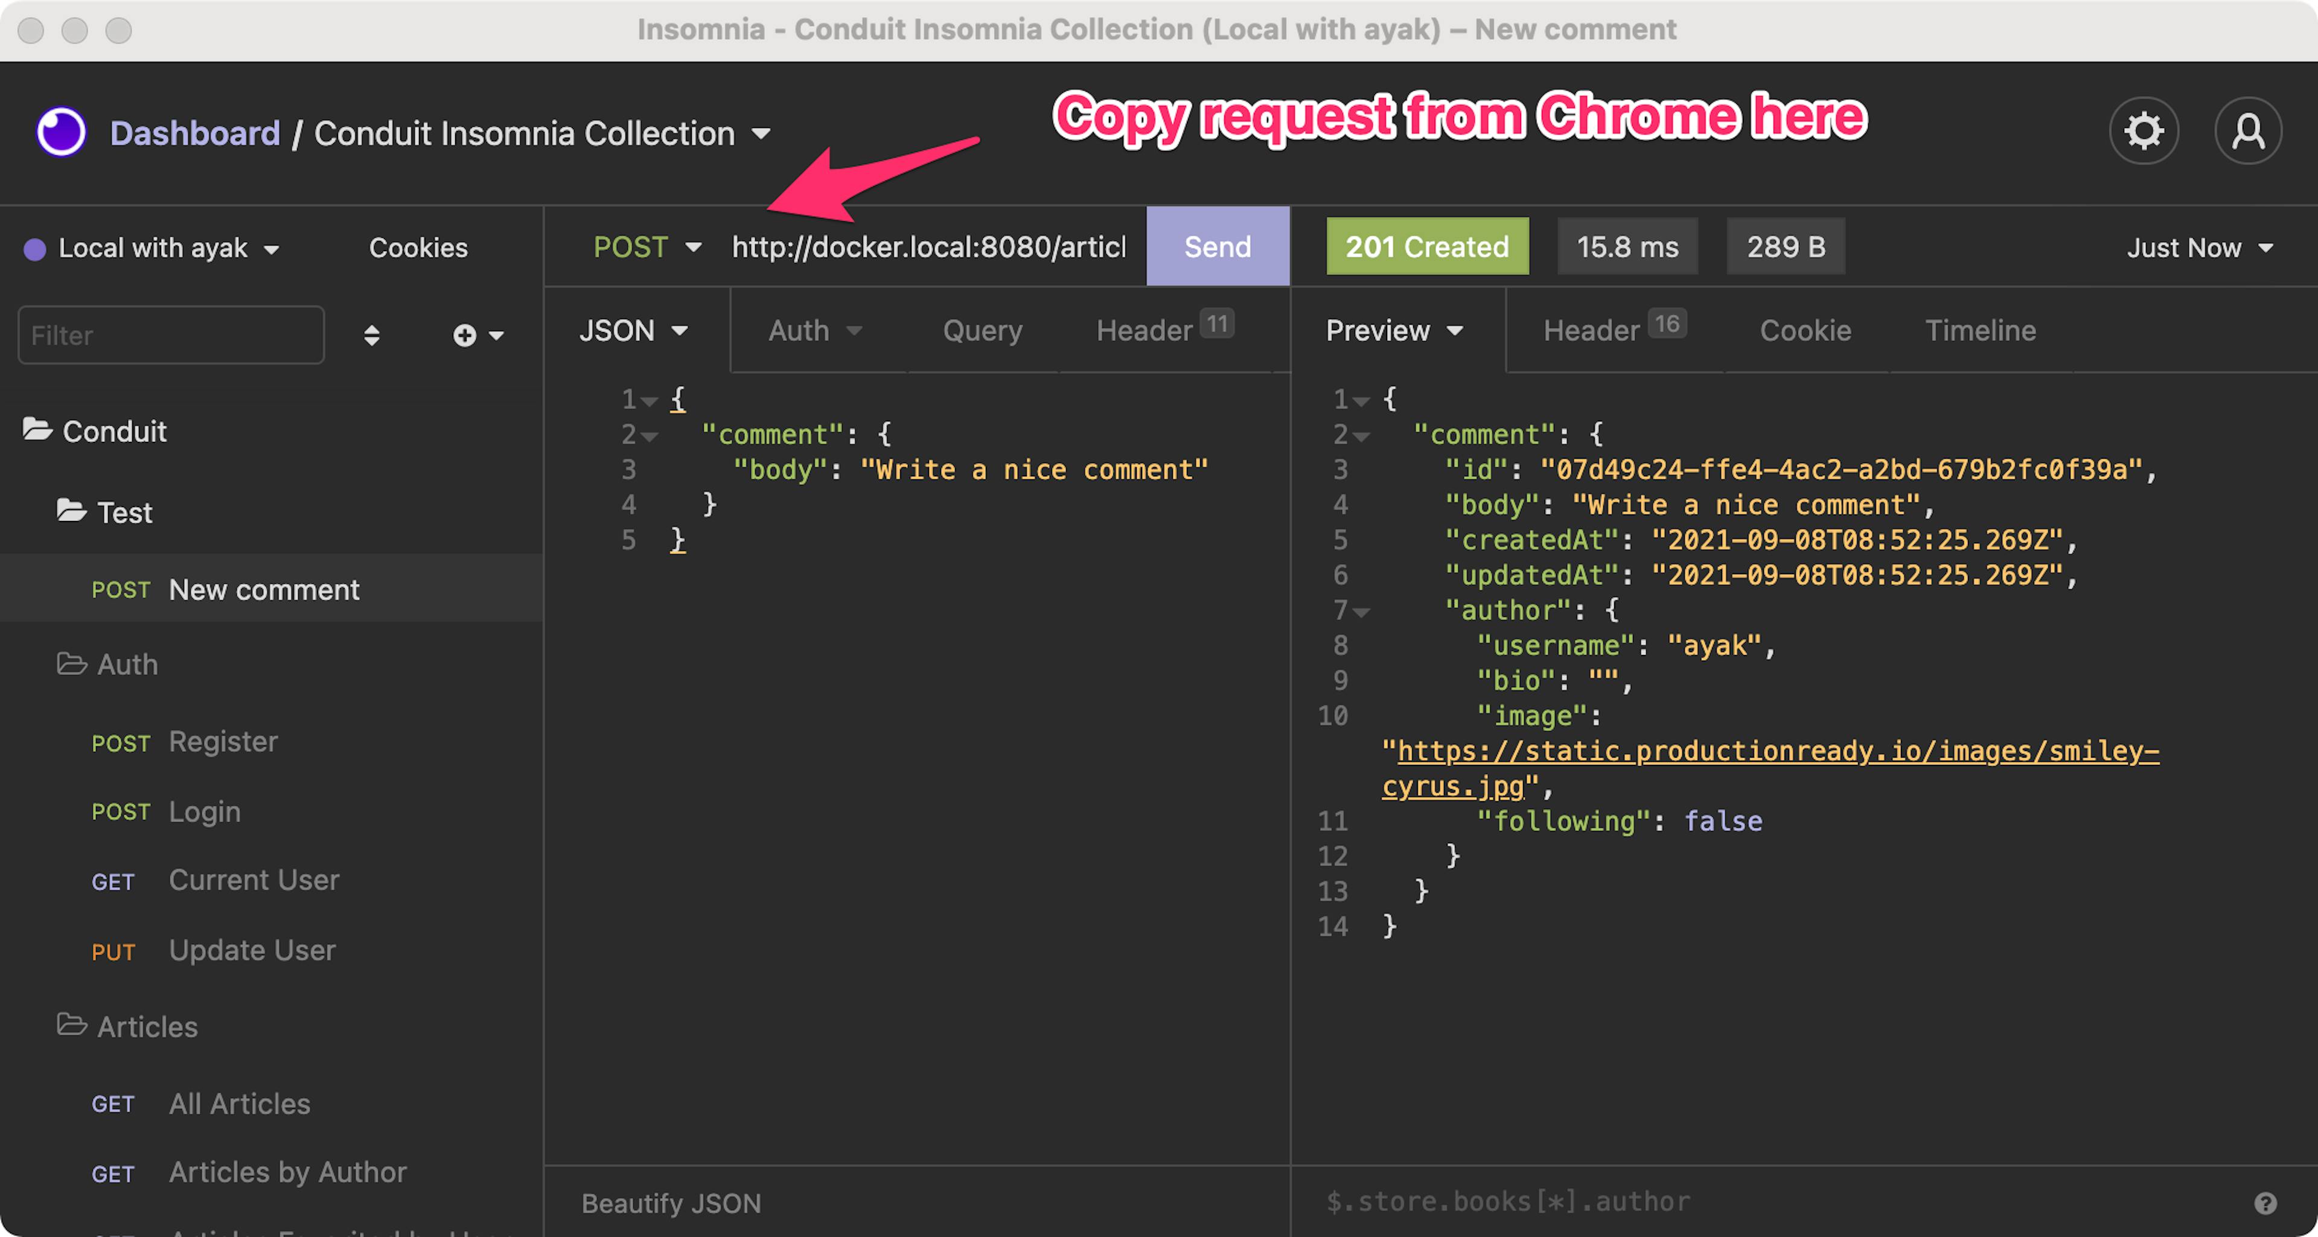Collapse response line 1 fold arrow
This screenshot has width=2318, height=1237.
click(1361, 400)
